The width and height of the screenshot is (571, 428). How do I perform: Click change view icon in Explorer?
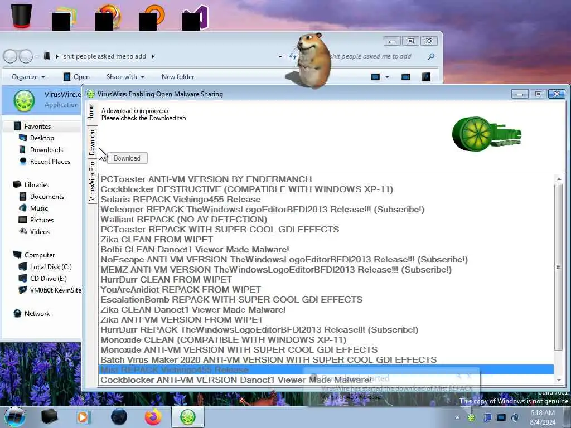(375, 77)
